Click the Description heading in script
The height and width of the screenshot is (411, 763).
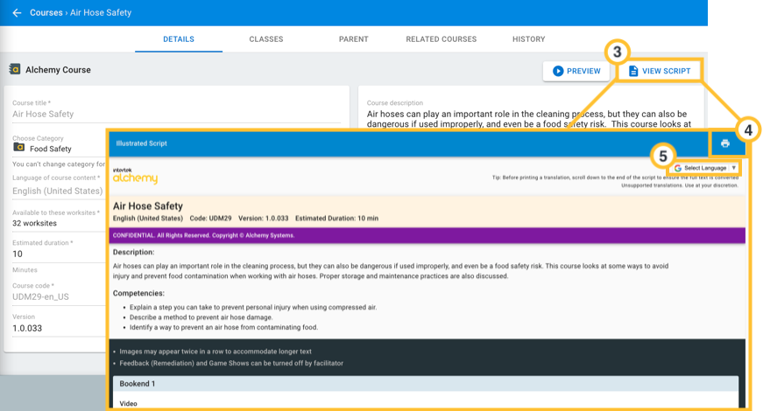(134, 252)
